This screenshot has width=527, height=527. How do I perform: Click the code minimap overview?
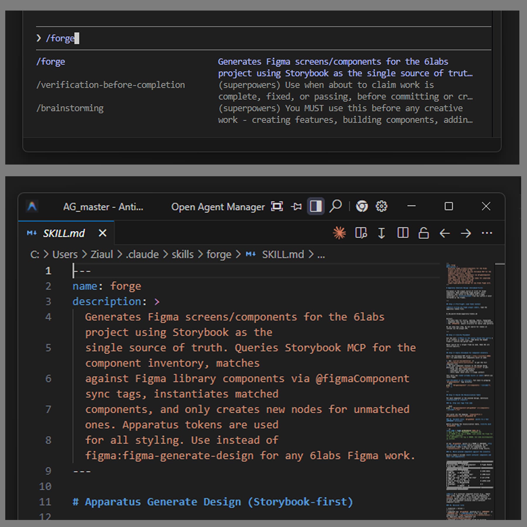[x=470, y=392]
